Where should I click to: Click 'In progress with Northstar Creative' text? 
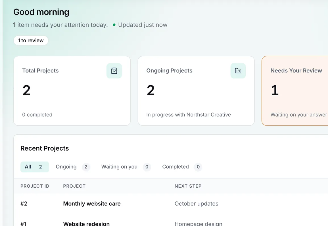coord(189,115)
